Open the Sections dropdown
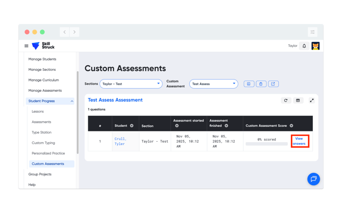342x213 pixels. click(131, 84)
